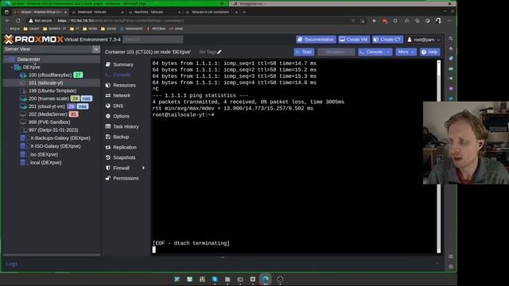Viewport: 509px width, 286px height.
Task: Click the Proxmox search field
Action: [153, 40]
